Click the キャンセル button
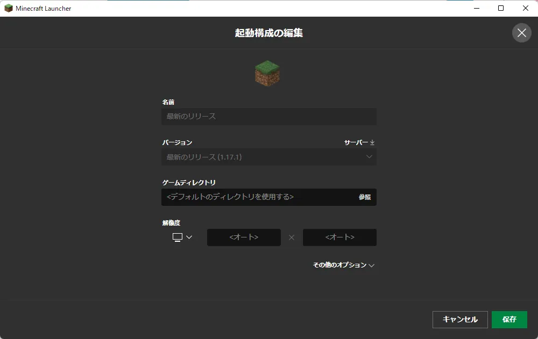The height and width of the screenshot is (339, 538). (x=460, y=320)
